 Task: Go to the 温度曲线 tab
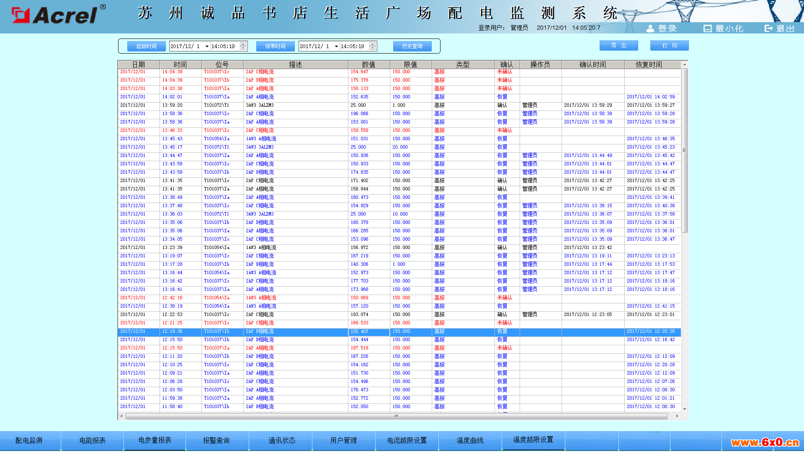470,440
